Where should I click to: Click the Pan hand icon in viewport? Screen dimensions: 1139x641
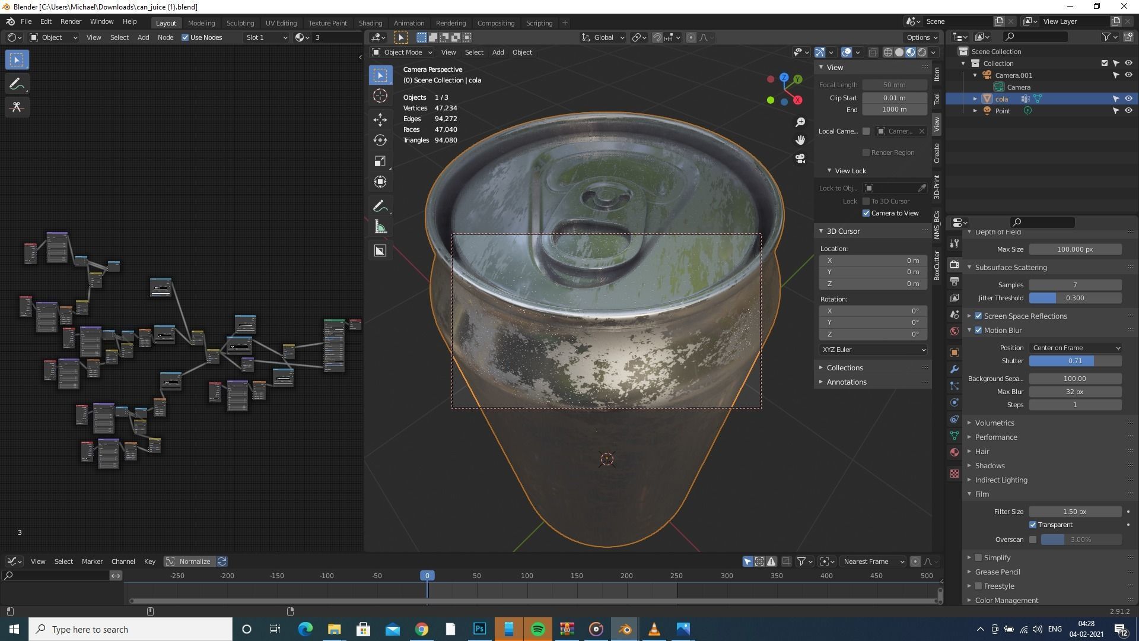click(x=800, y=140)
